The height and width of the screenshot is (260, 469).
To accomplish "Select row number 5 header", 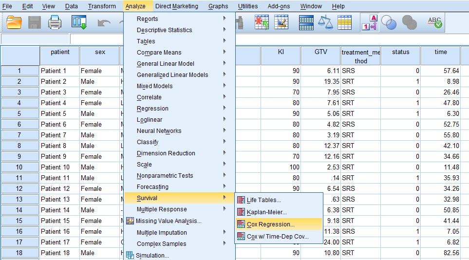I will click(19, 114).
